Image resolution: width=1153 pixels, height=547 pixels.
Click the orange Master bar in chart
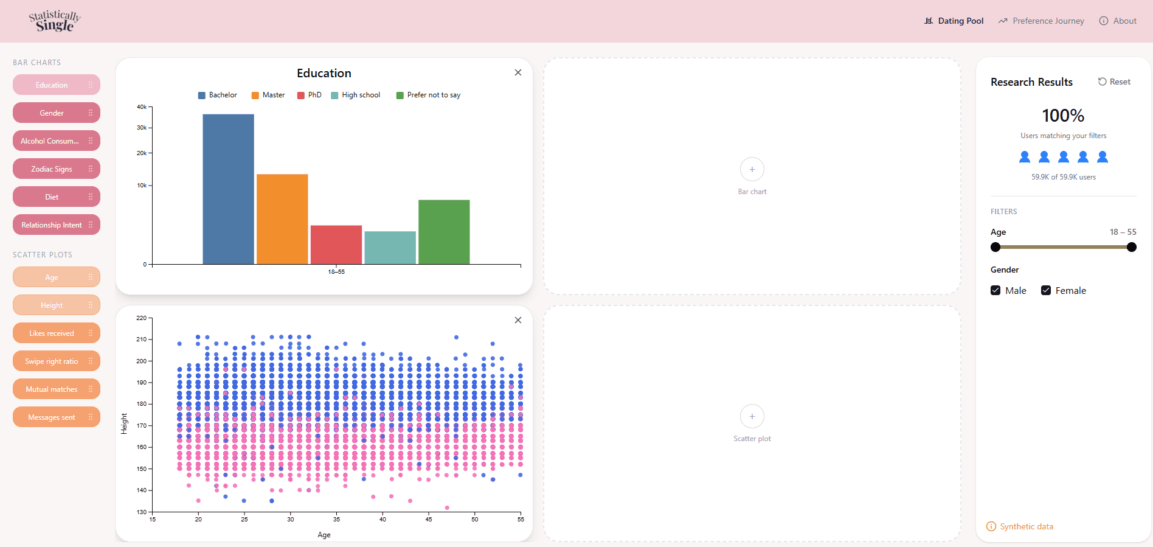[x=282, y=219]
